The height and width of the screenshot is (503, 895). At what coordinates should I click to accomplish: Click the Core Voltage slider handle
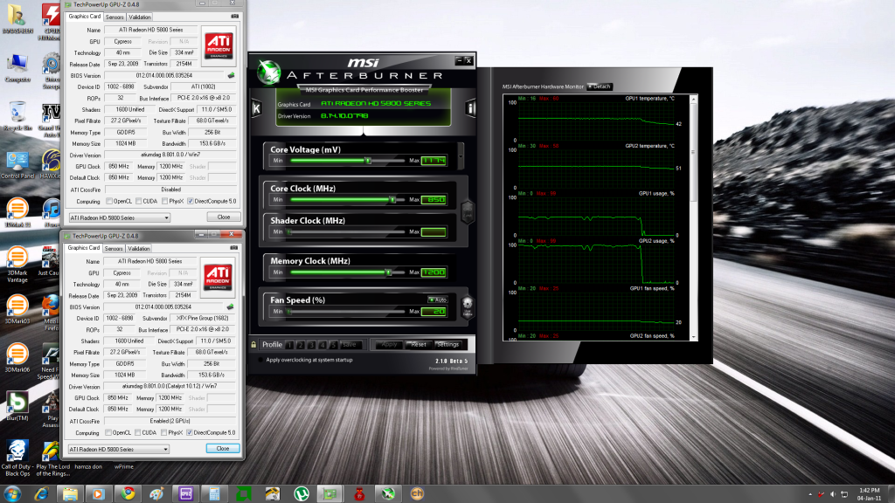click(x=368, y=161)
